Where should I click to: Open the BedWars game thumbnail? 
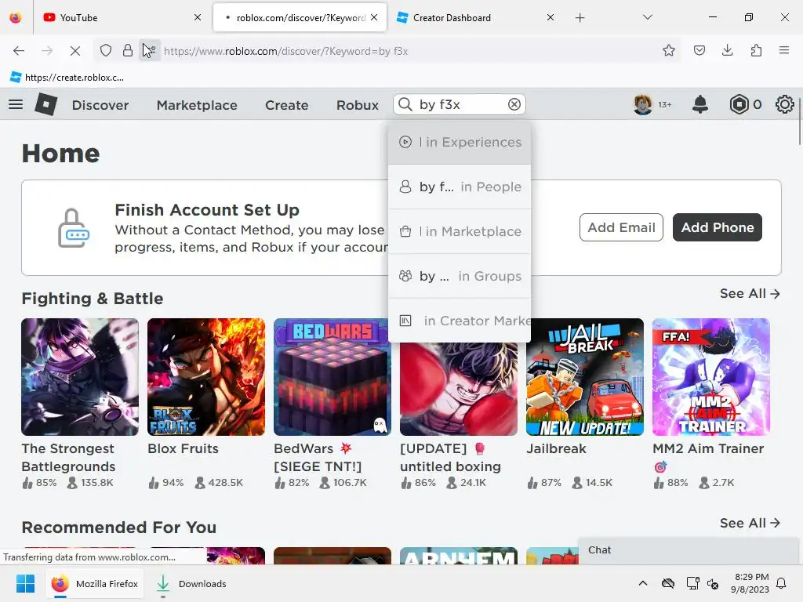(x=332, y=377)
